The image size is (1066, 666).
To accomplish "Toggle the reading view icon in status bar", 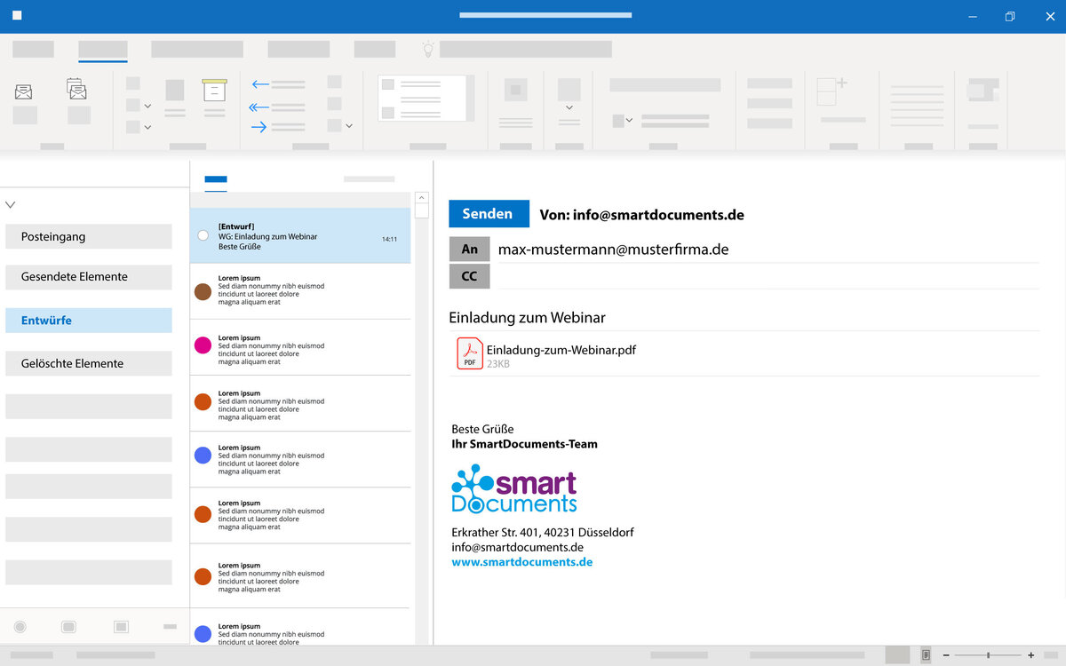I will tap(926, 654).
